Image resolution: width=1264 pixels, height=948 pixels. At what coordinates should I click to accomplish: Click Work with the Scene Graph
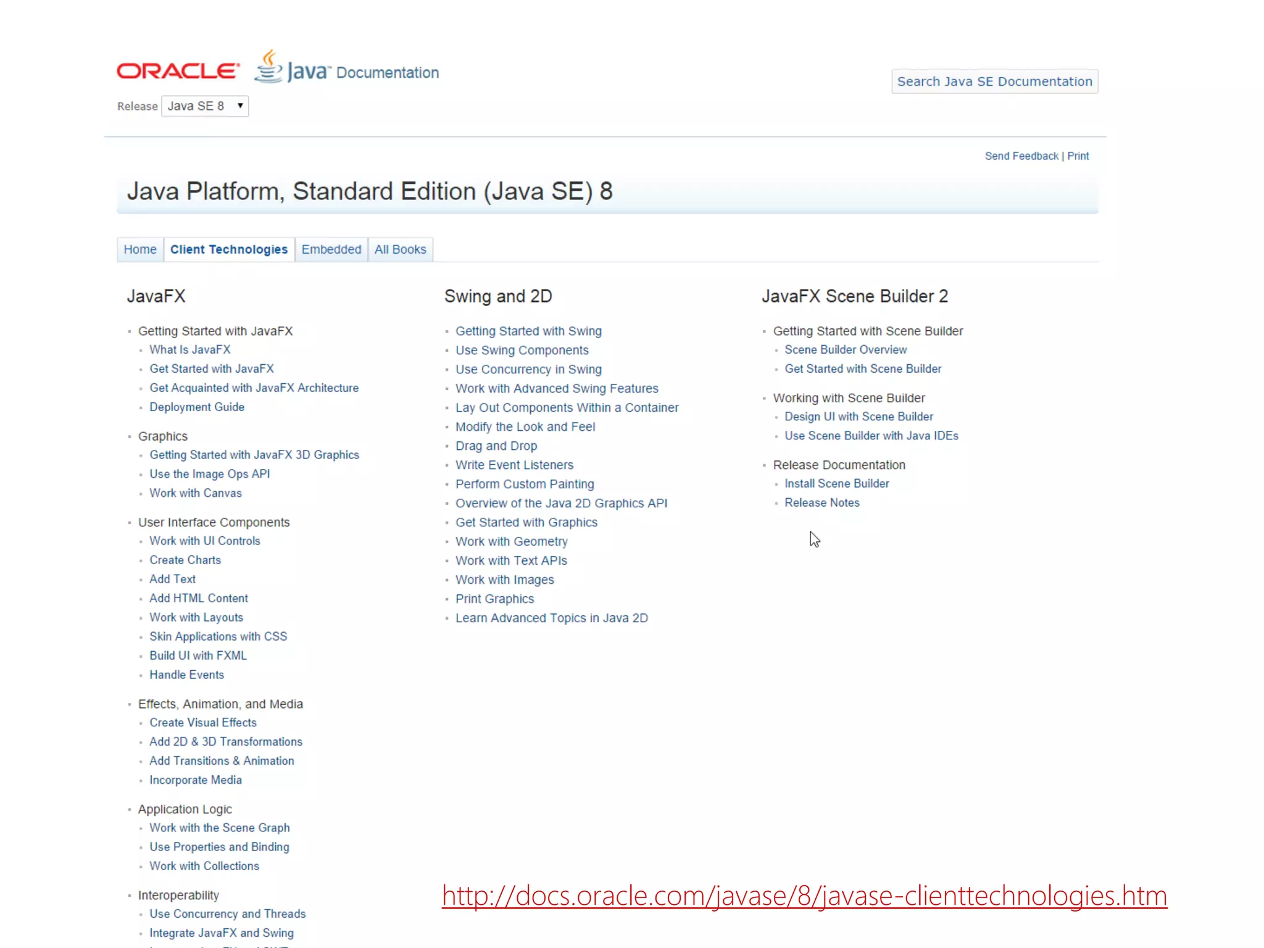tap(219, 828)
